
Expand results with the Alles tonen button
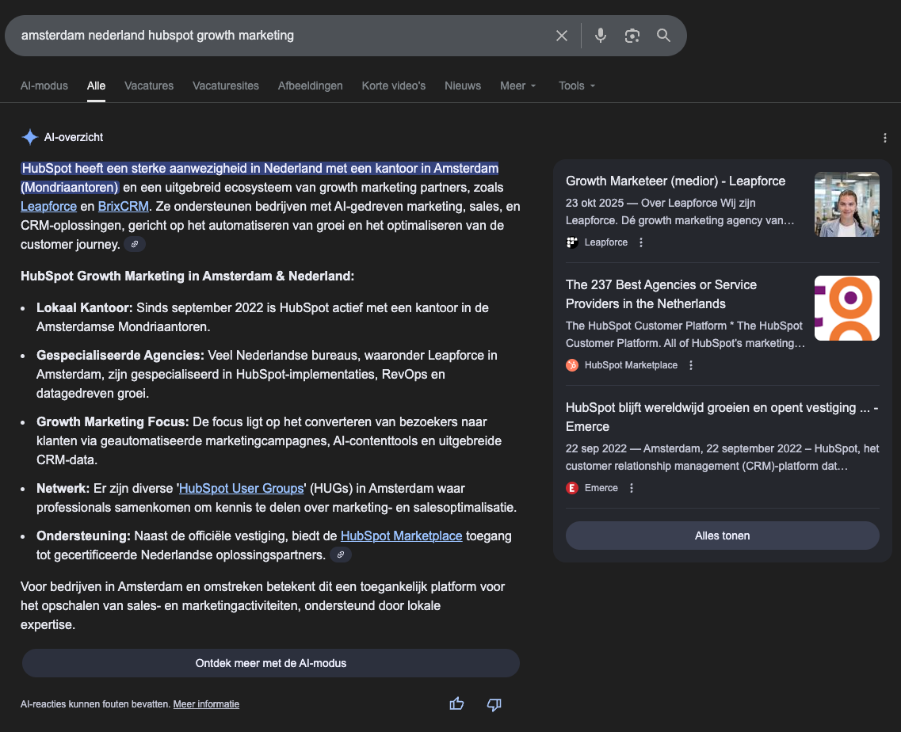tap(722, 536)
